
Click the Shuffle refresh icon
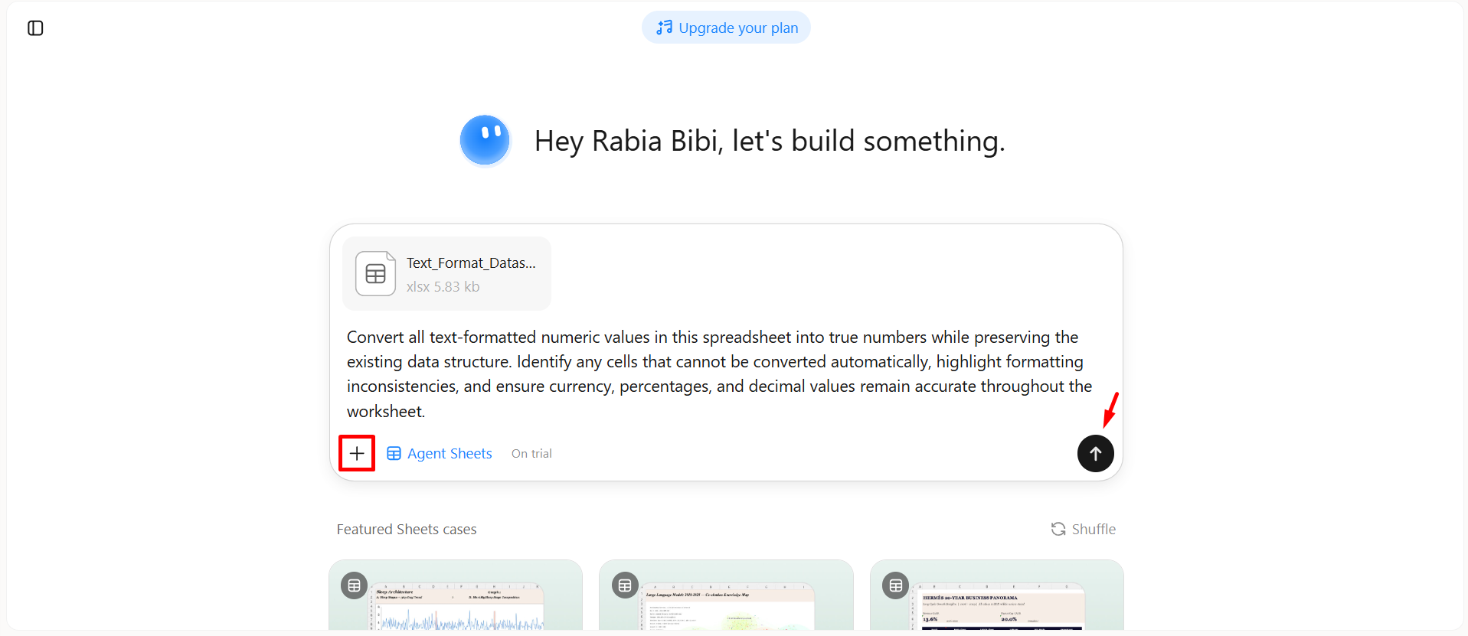[1058, 529]
